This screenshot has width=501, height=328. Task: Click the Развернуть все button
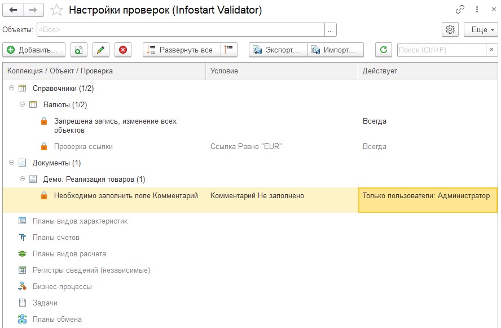(181, 50)
